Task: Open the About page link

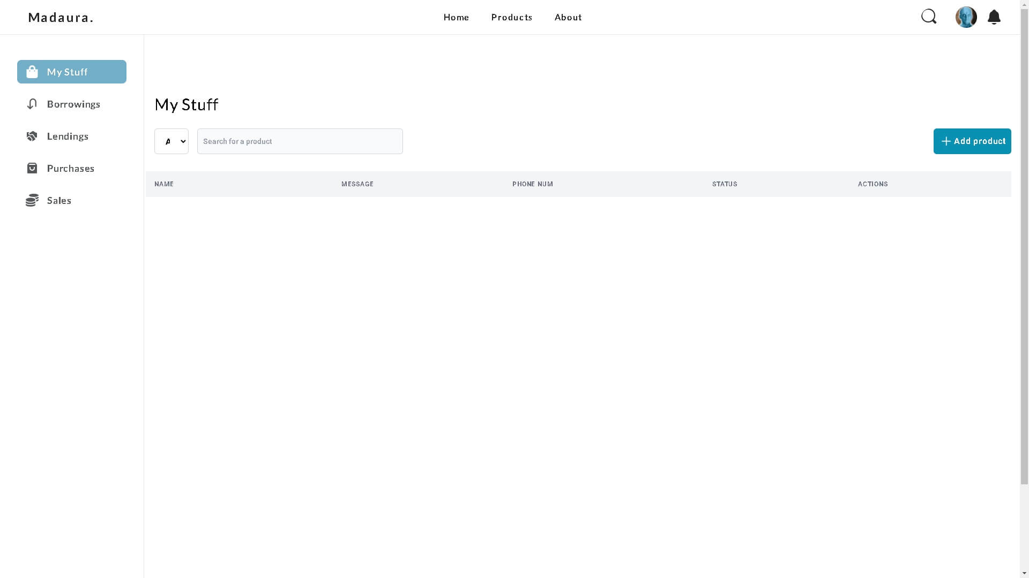Action: coord(568,17)
